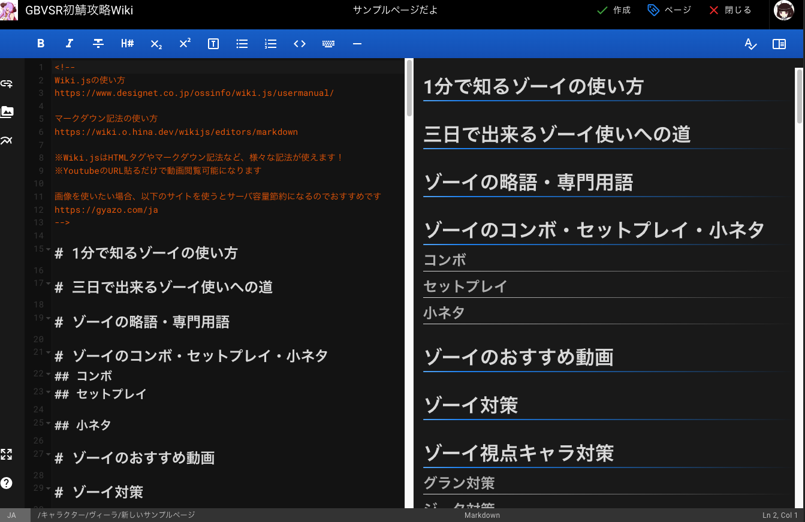Click the Markdown editor mode label

pos(482,515)
